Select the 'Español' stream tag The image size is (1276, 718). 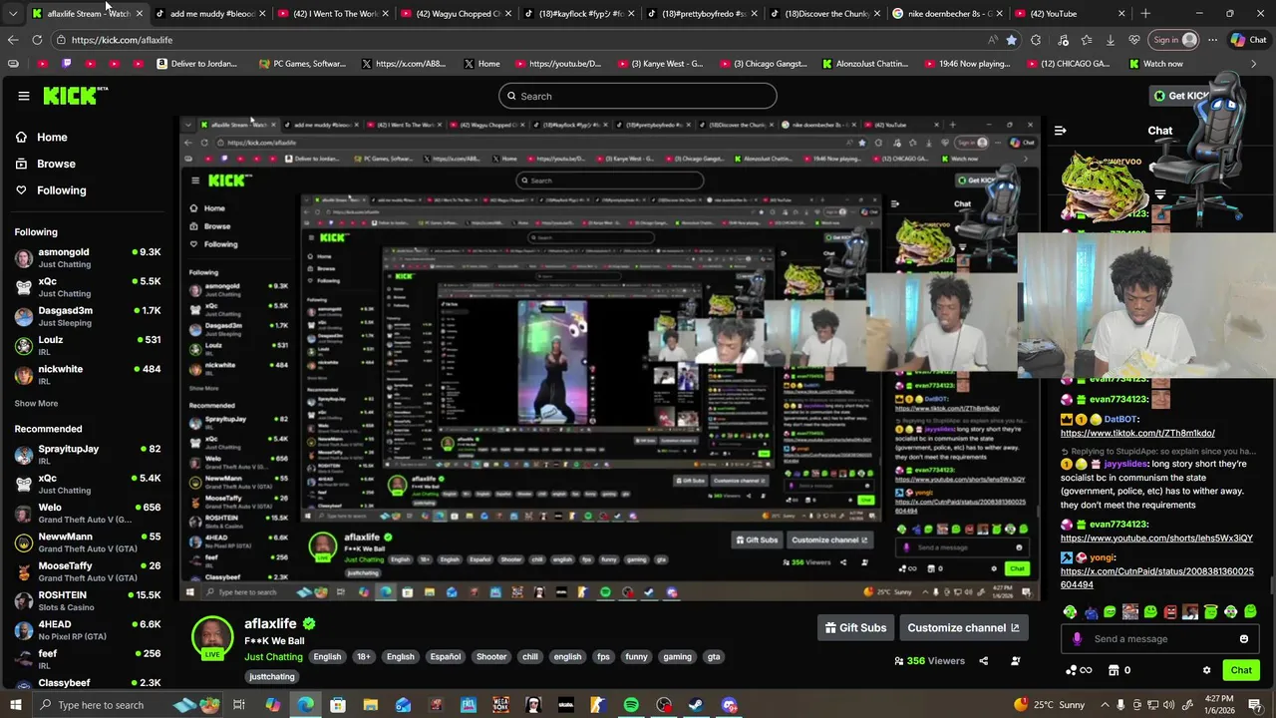446,657
